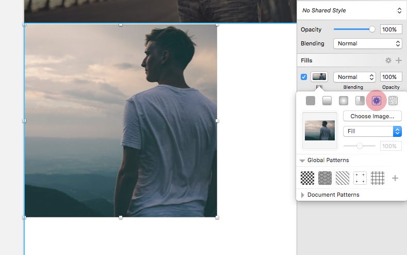Click the top-right selection handle of the image
The height and width of the screenshot is (255, 407).
217,25
